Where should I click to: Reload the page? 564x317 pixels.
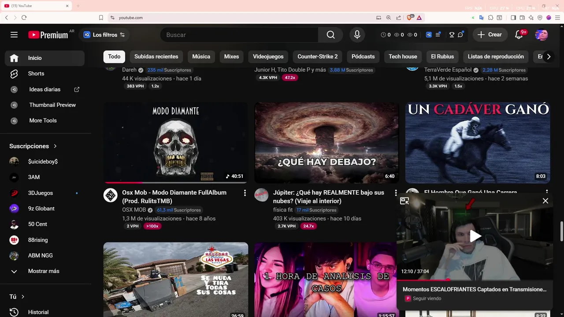coord(24,18)
